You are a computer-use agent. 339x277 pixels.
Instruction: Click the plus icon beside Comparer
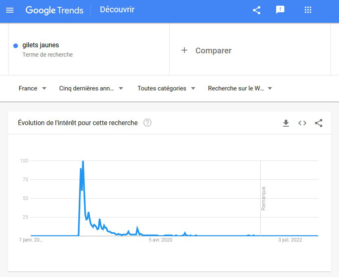click(184, 50)
